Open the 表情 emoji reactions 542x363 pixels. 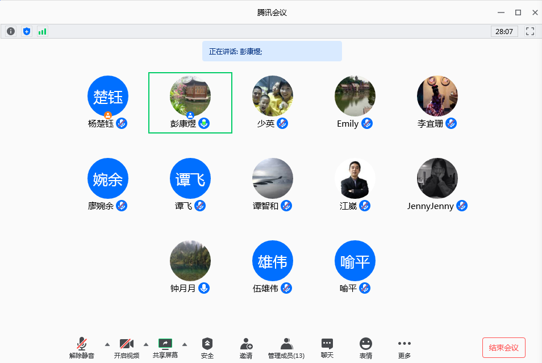[x=366, y=347]
